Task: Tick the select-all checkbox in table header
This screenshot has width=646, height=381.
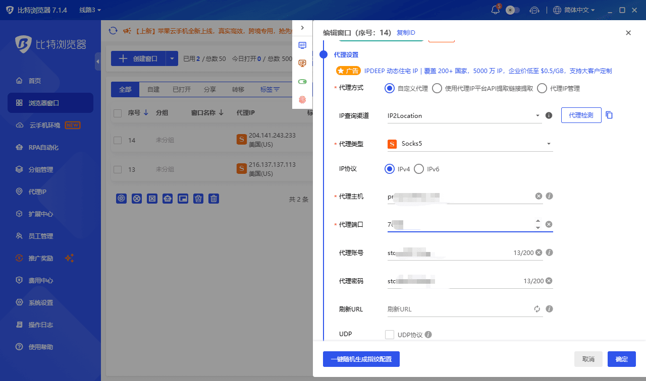Action: (x=118, y=113)
